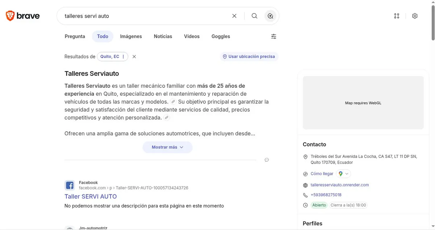This screenshot has height=230, width=435.
Task: Open the Taller SERVI AUTO result
Action: (91, 196)
